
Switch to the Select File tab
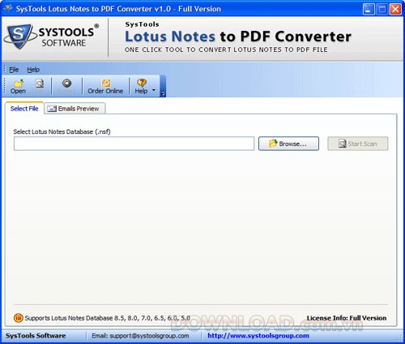(x=24, y=109)
